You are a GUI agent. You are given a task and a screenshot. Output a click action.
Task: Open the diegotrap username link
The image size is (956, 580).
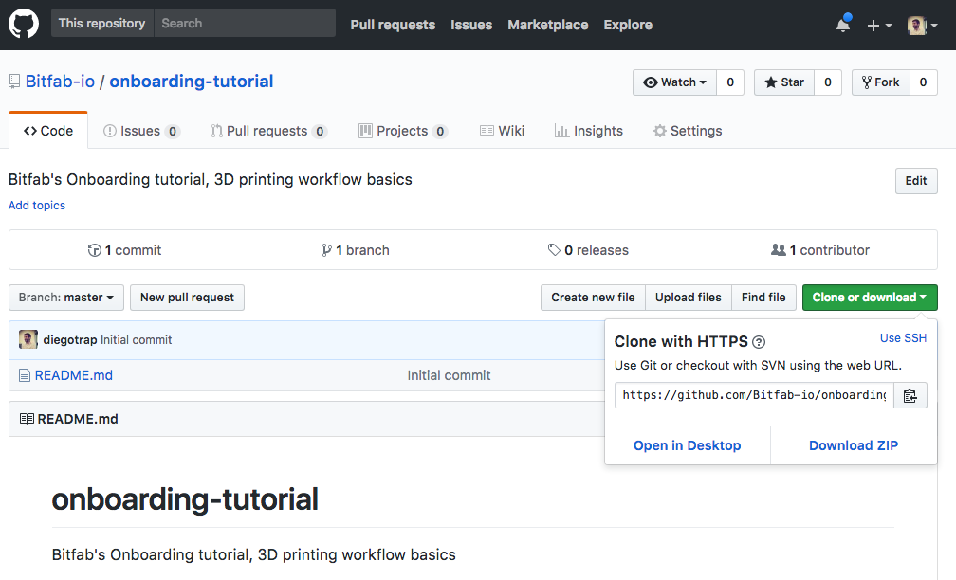point(70,340)
